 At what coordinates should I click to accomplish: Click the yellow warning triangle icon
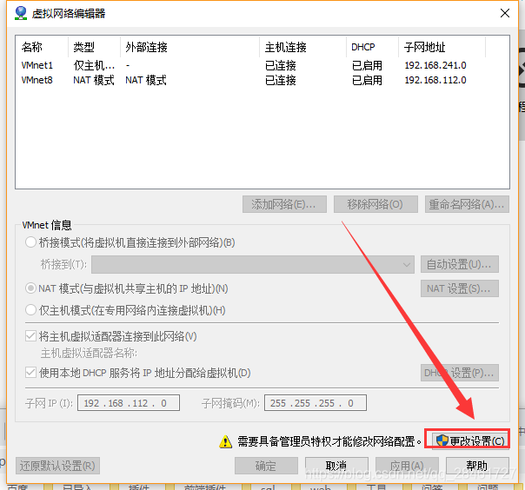pyautogui.click(x=226, y=441)
